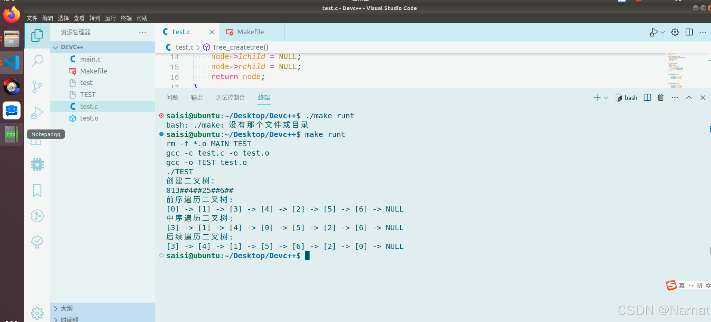Open the 转到 menu
The width and height of the screenshot is (711, 322).
pyautogui.click(x=95, y=18)
